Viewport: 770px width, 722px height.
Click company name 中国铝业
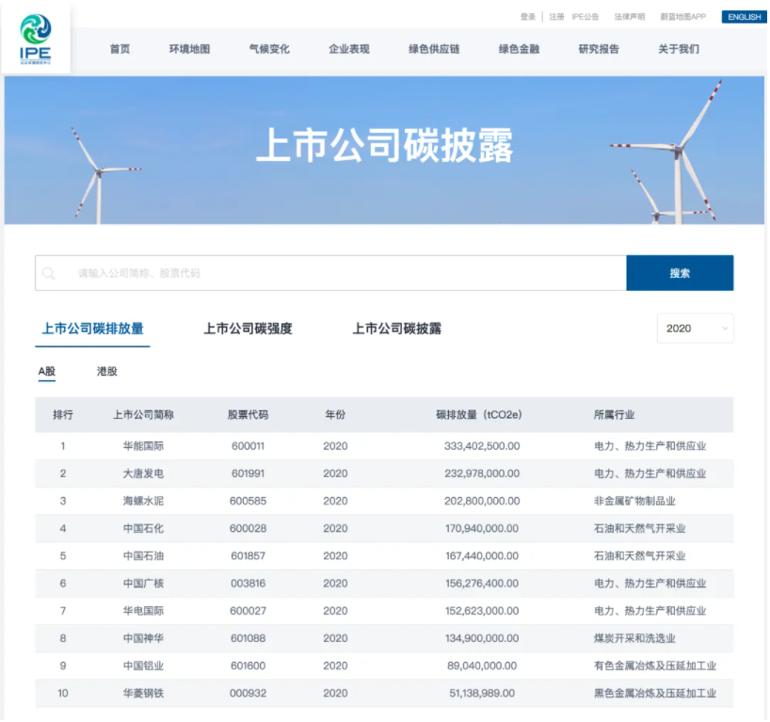(143, 666)
